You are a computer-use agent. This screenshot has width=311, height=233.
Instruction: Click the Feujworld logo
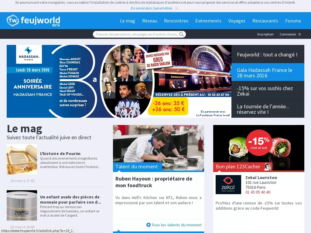pyautogui.click(x=33, y=21)
